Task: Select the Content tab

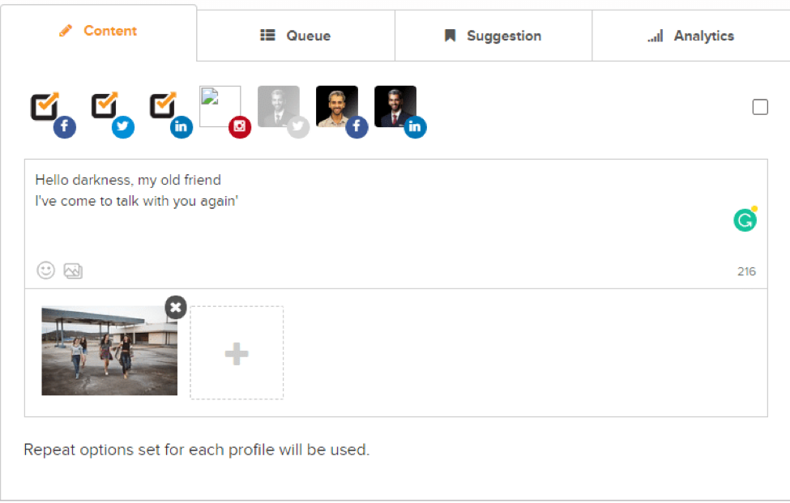Action: tap(98, 31)
